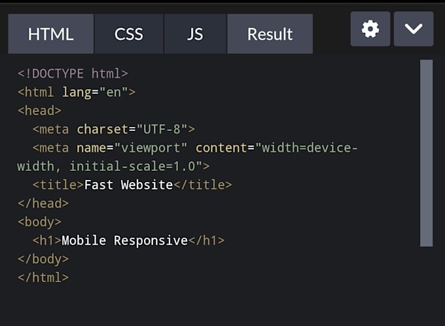Click the 'width, initial-scale=1.0' wrapped line
The height and width of the screenshot is (326, 445).
click(113, 166)
